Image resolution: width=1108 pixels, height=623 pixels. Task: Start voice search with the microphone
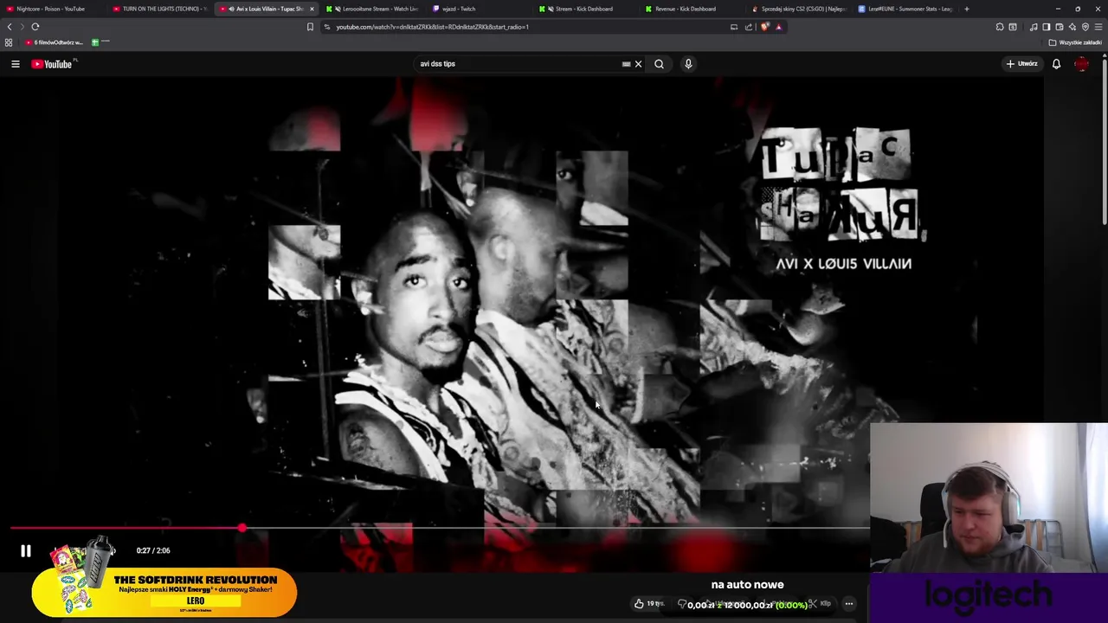coord(688,64)
